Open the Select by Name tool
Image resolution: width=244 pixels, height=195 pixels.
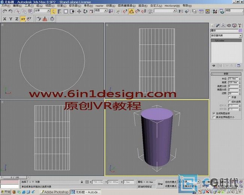click(x=60, y=11)
